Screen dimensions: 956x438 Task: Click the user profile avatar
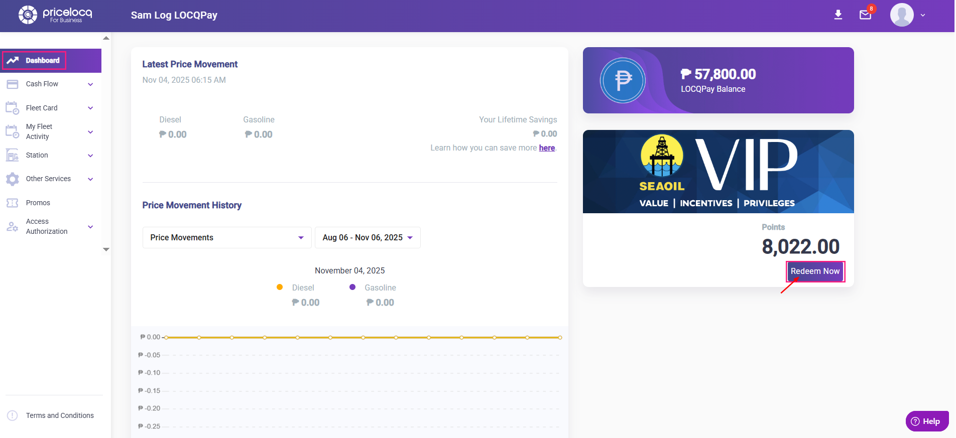tap(902, 15)
